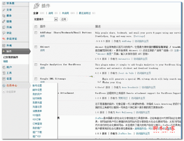Select VIP服务 in member center flyout
Viewport: 184px width, 141px height.
click(x=36, y=115)
